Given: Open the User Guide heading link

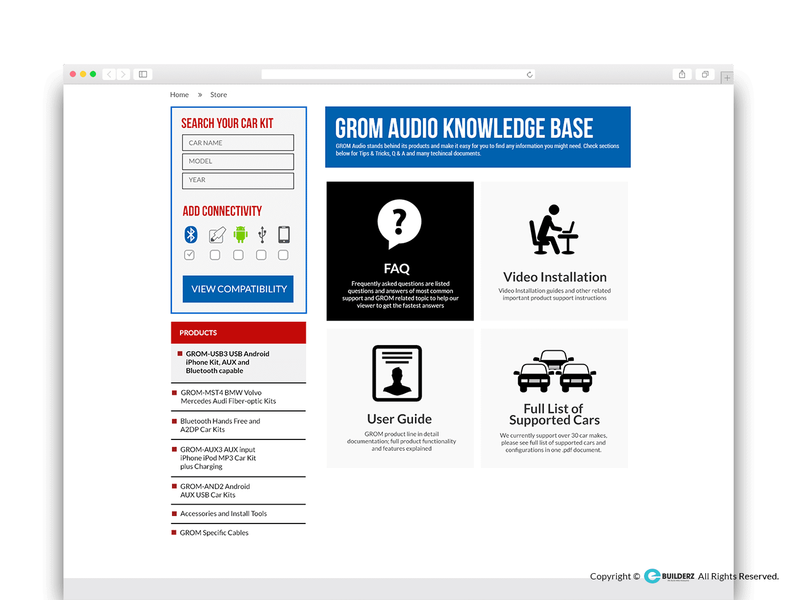Looking at the screenshot, I should tap(399, 419).
